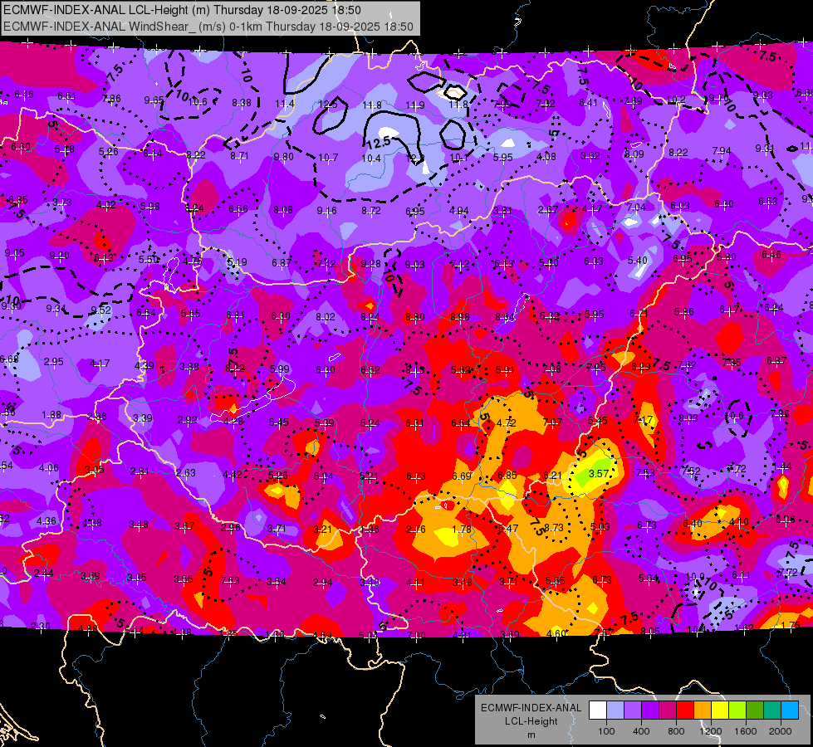Click the wind shear value 5.47

[x=508, y=528]
